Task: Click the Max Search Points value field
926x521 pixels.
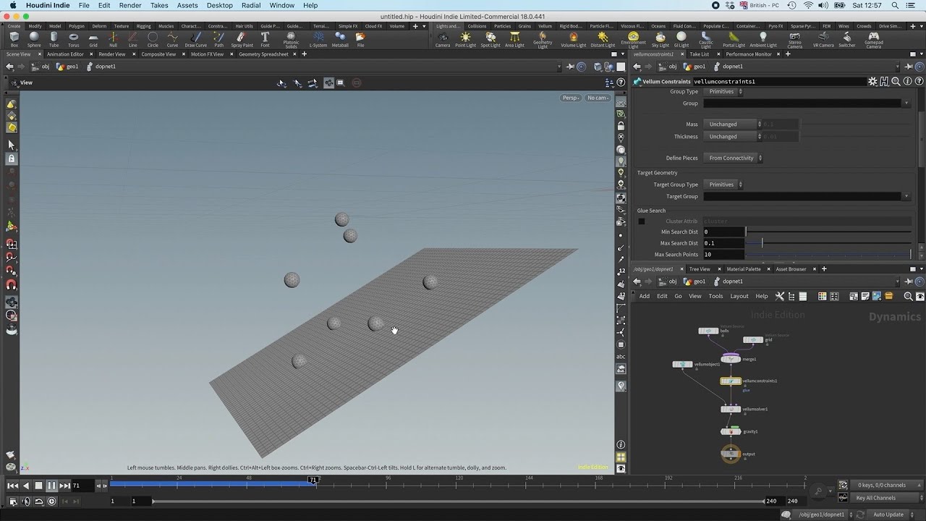Action: (723, 255)
